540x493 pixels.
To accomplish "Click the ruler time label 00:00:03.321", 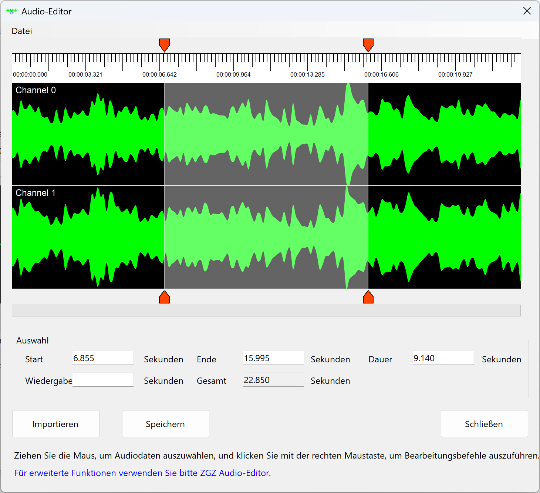I will [85, 74].
